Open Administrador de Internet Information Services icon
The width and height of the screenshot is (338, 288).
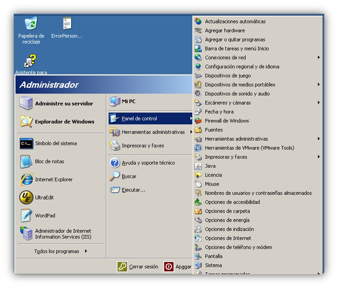tap(26, 233)
